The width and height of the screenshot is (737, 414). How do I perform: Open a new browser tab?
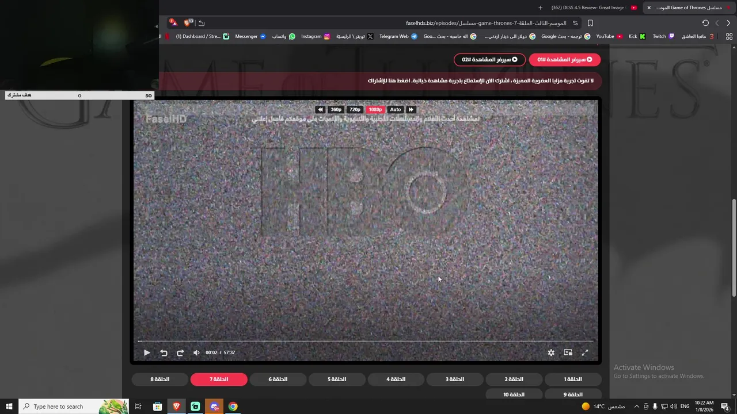tap(540, 7)
